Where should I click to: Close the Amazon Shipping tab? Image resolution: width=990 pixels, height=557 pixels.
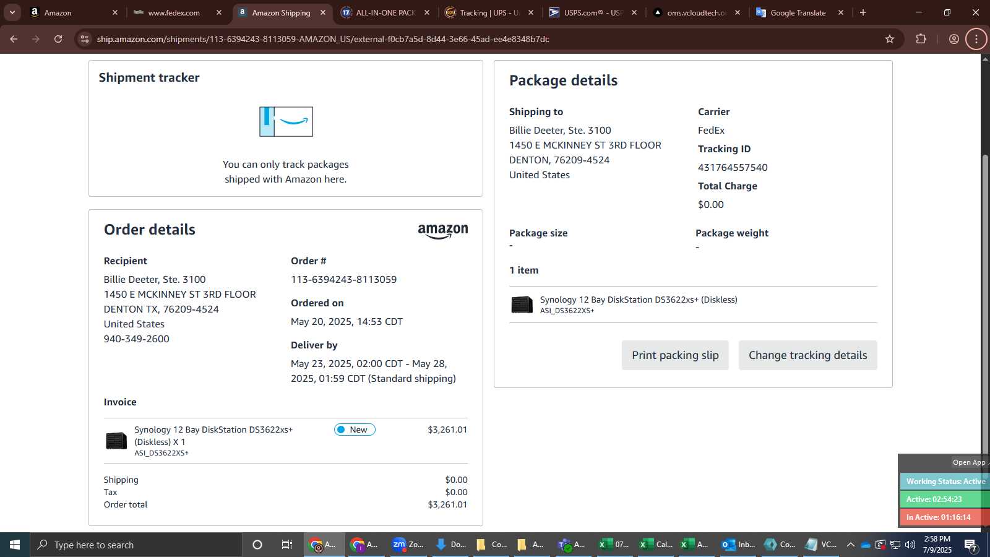323,12
